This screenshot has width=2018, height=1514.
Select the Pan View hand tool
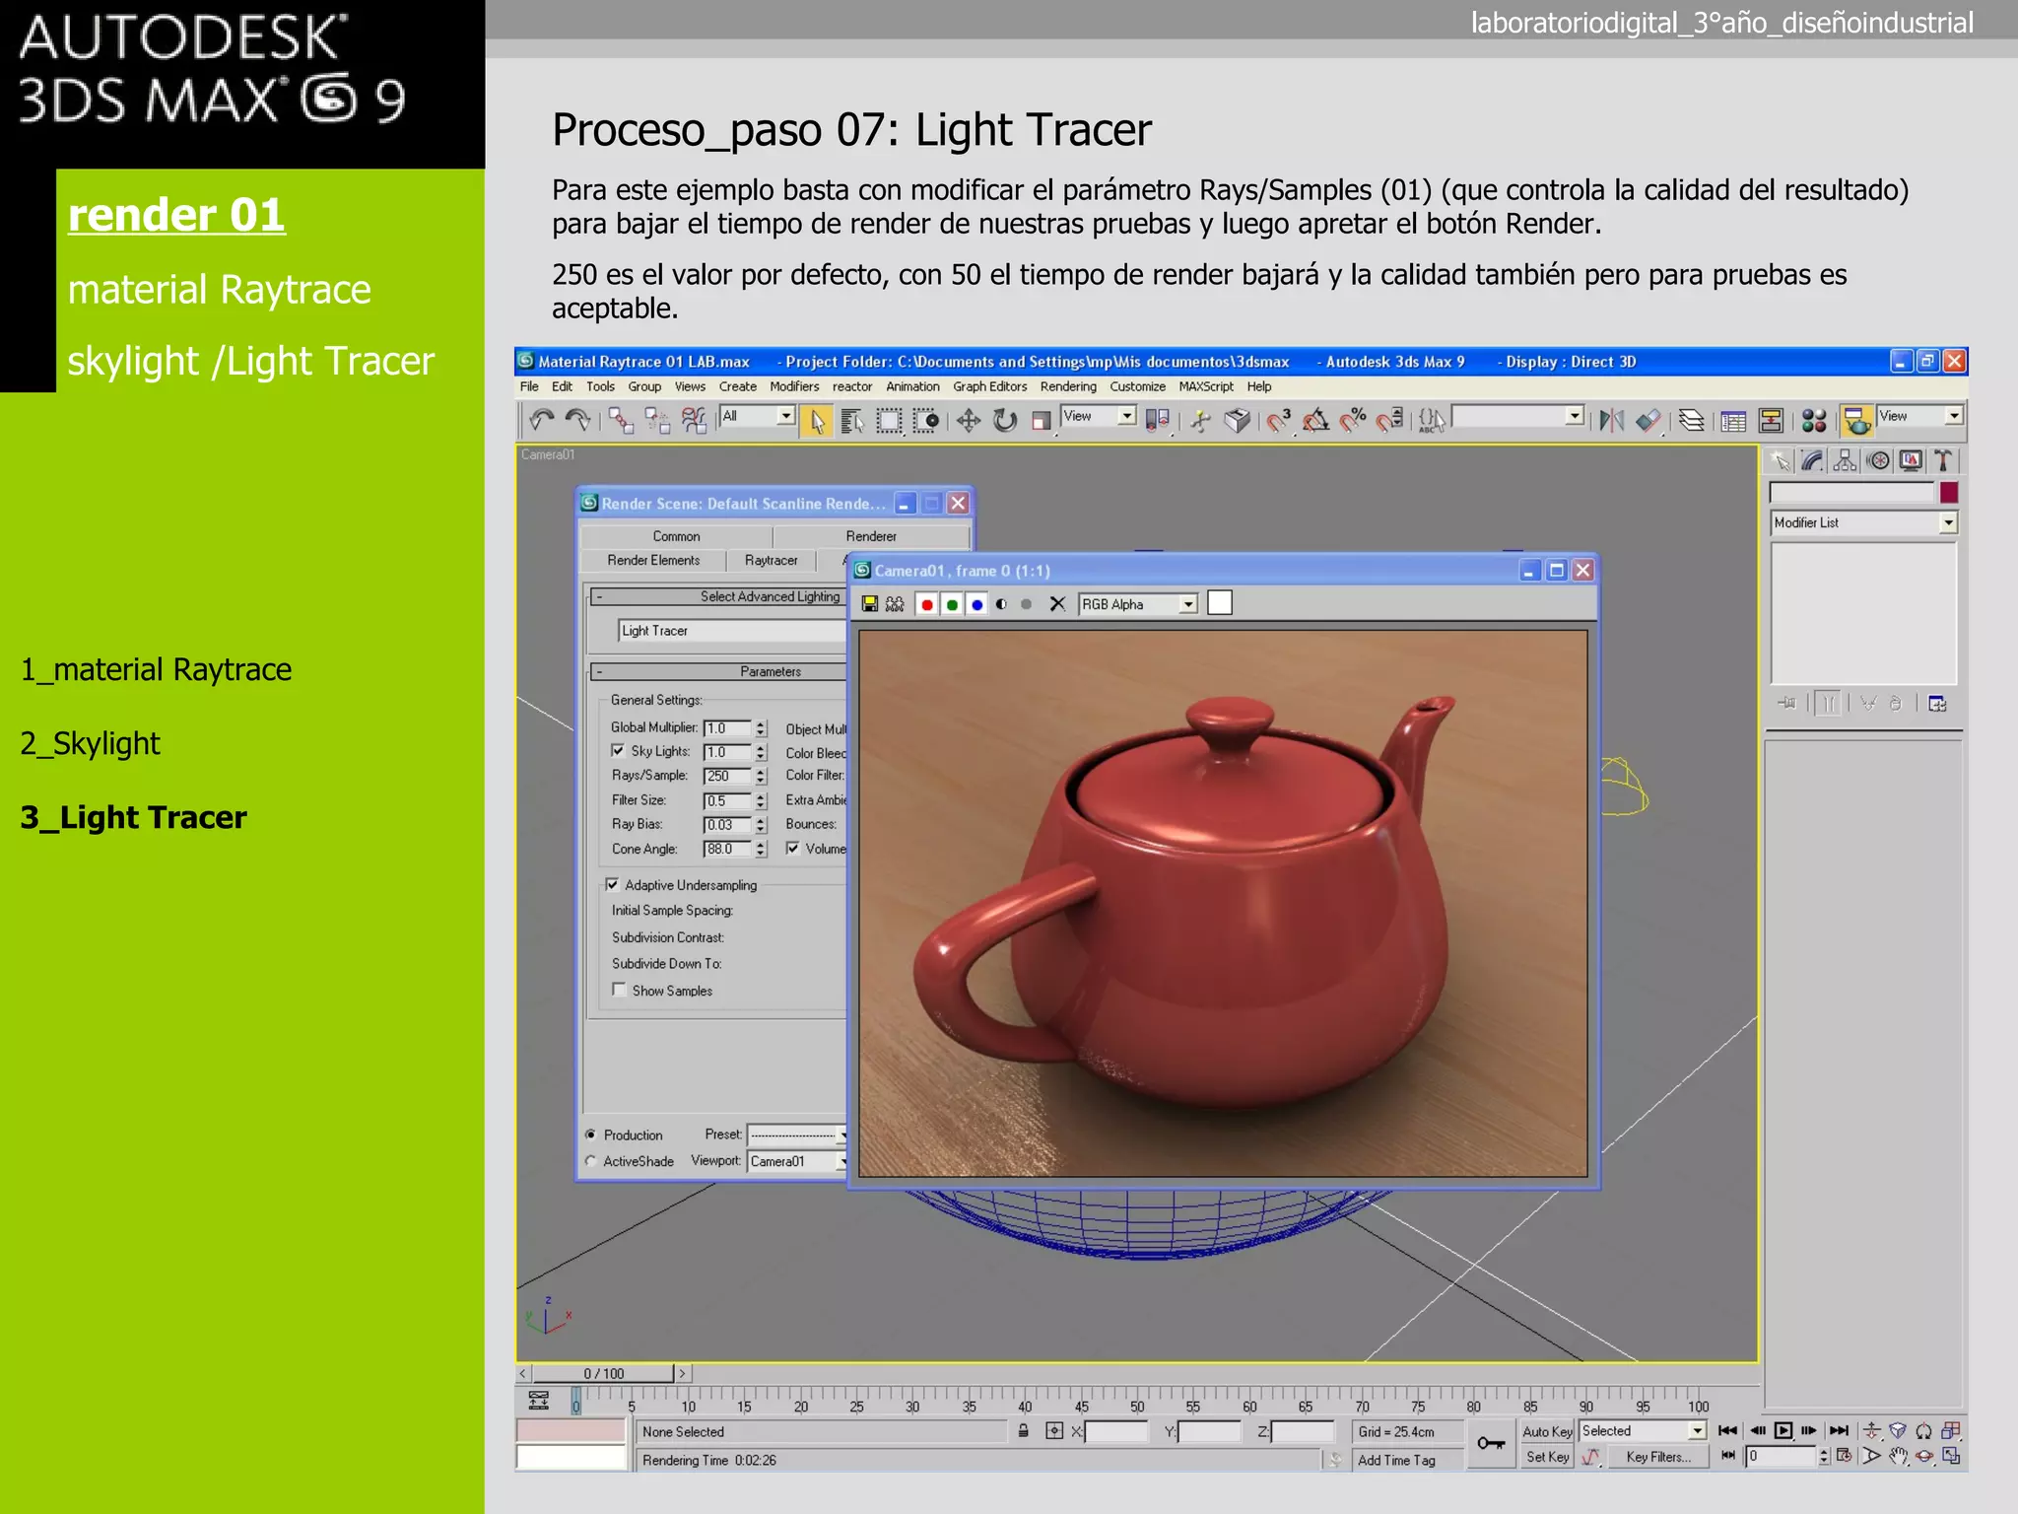point(1898,1456)
